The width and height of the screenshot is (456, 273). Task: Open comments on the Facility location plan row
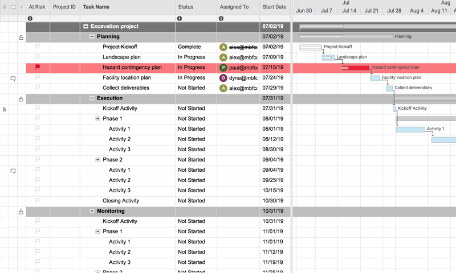click(x=13, y=78)
